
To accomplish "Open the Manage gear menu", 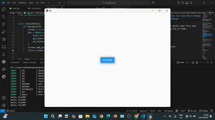I will point(4,105).
